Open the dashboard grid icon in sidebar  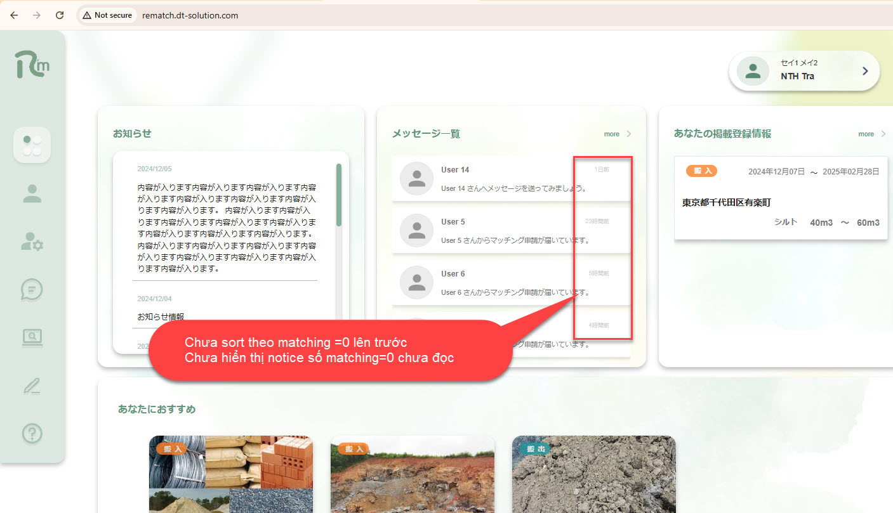pos(32,145)
